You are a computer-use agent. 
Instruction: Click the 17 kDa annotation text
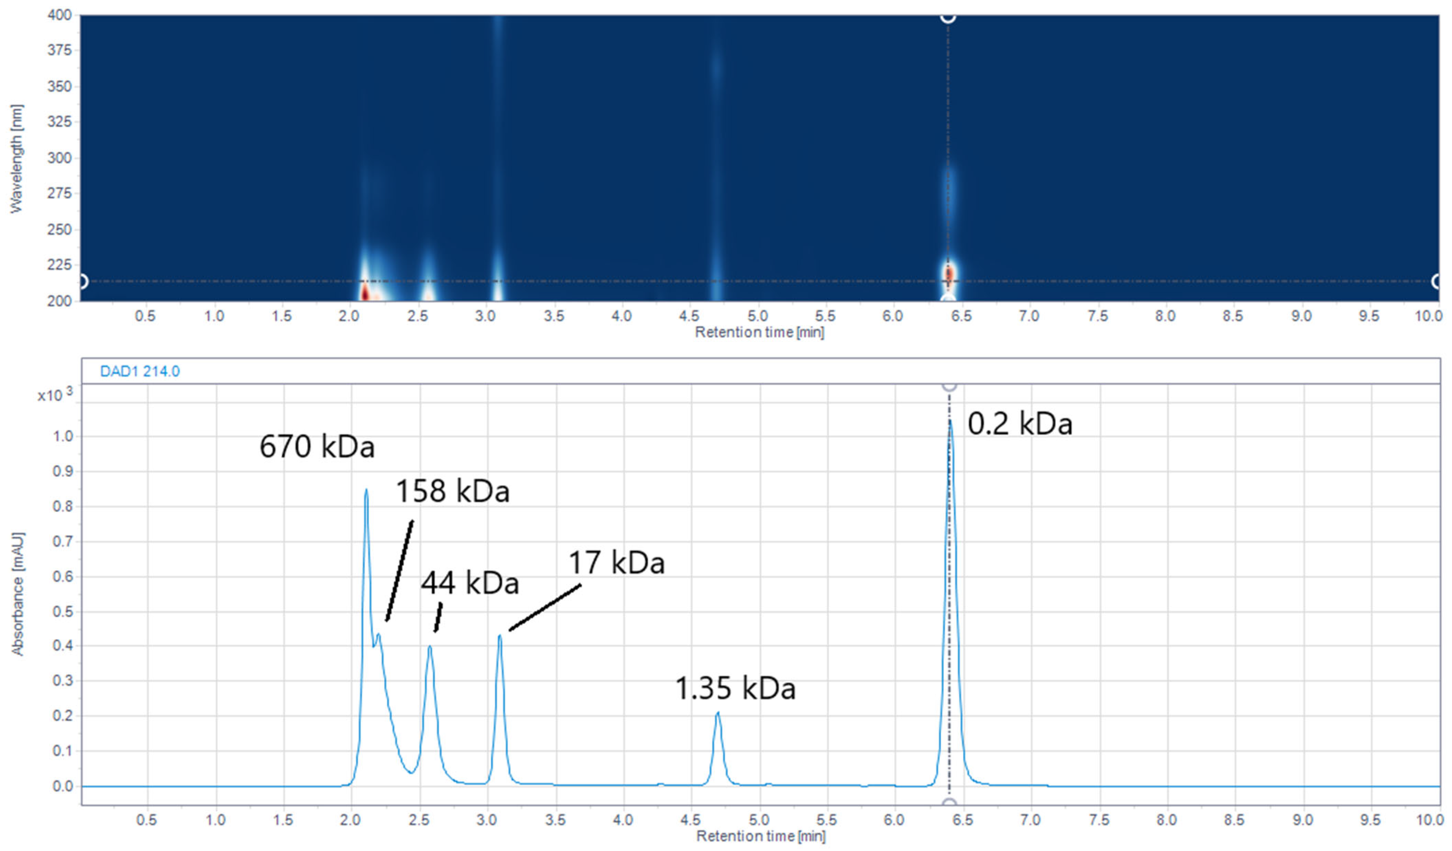pos(616,562)
